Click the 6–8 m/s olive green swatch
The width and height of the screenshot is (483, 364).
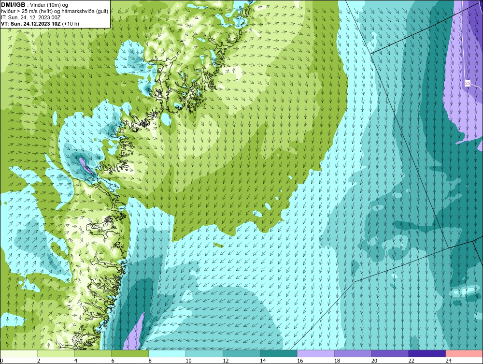pyautogui.click(x=130, y=353)
